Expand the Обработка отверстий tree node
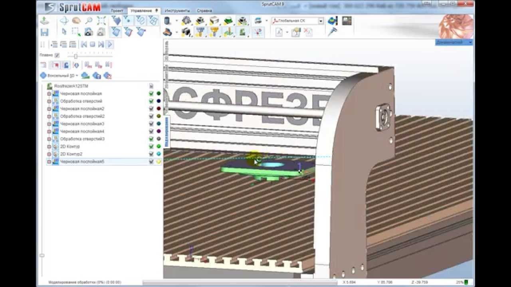 tap(49, 101)
